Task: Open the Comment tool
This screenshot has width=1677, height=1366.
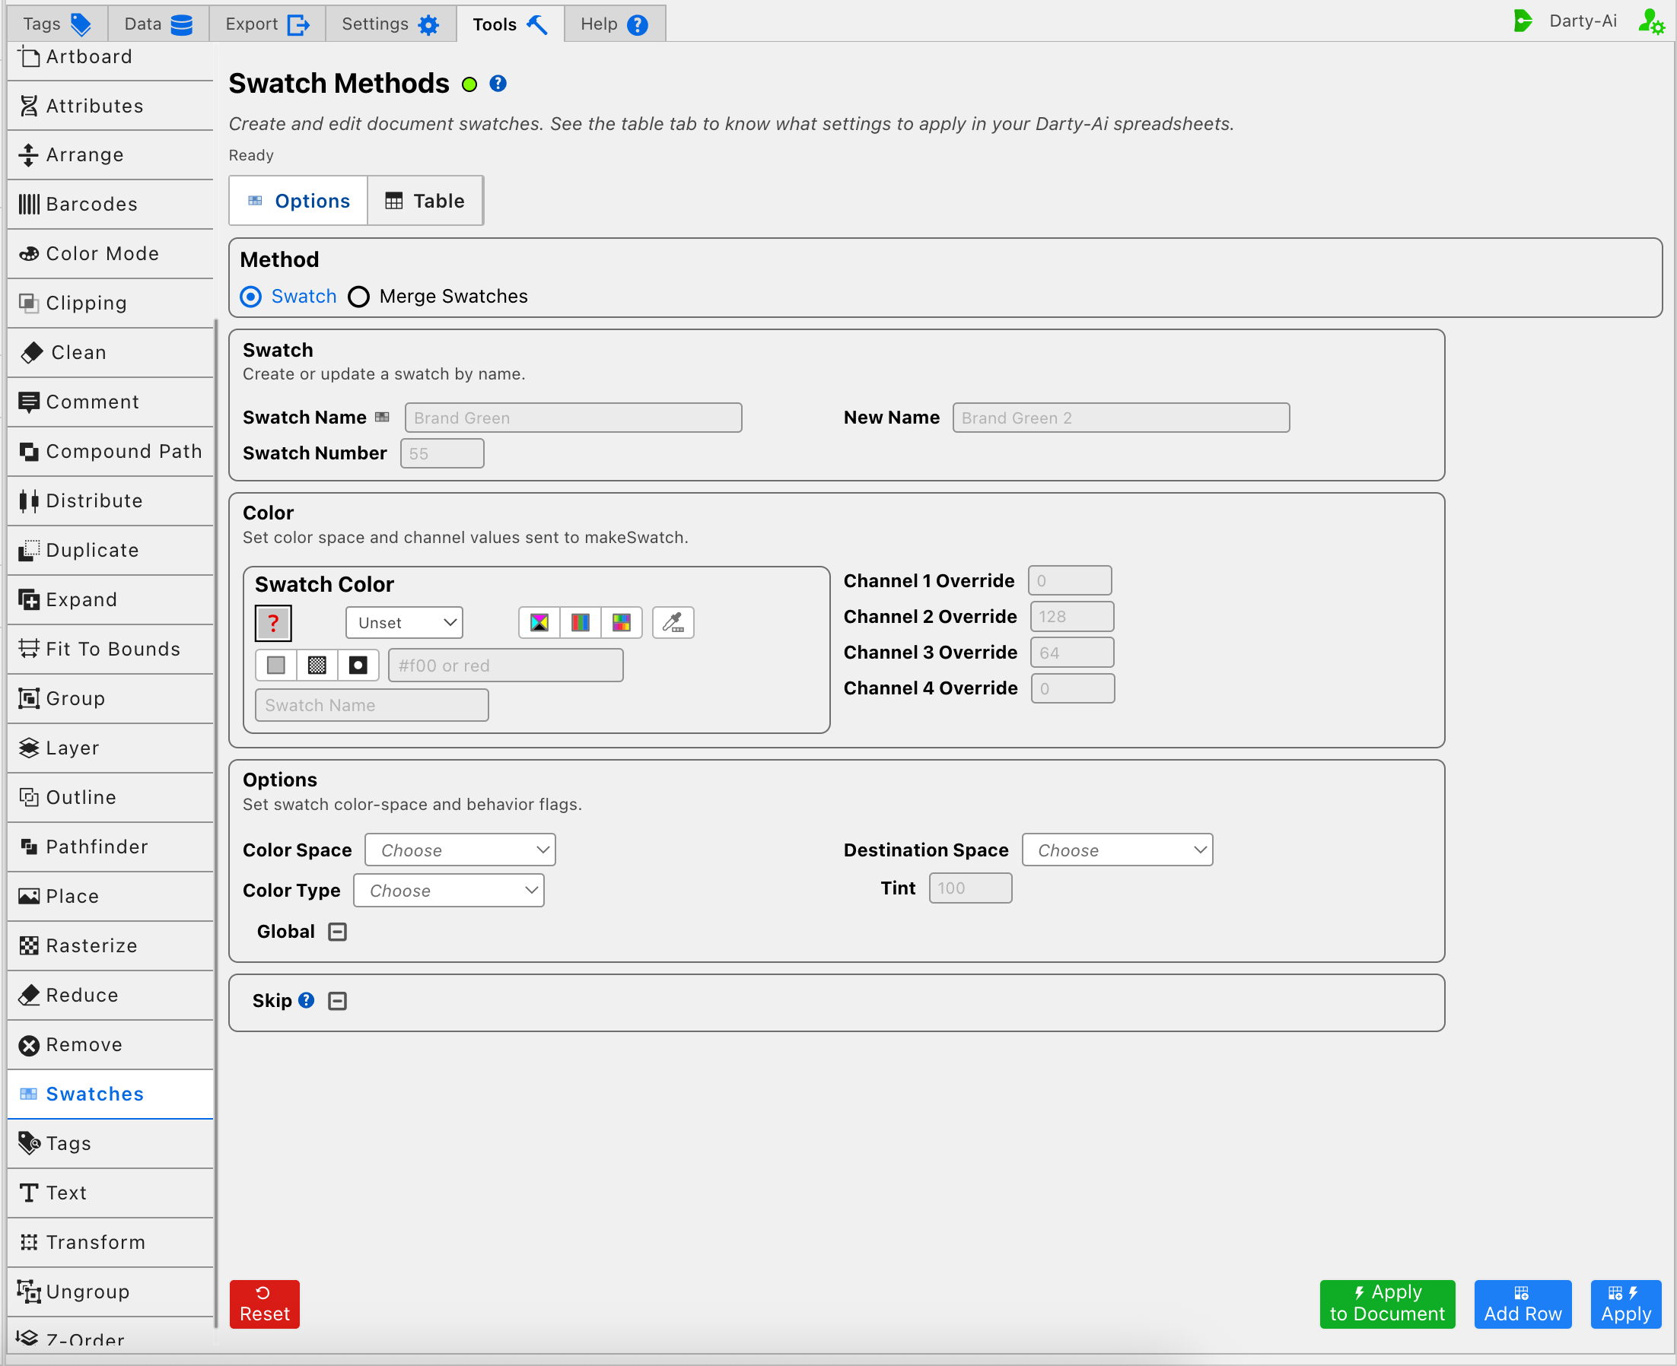Action: 110,402
